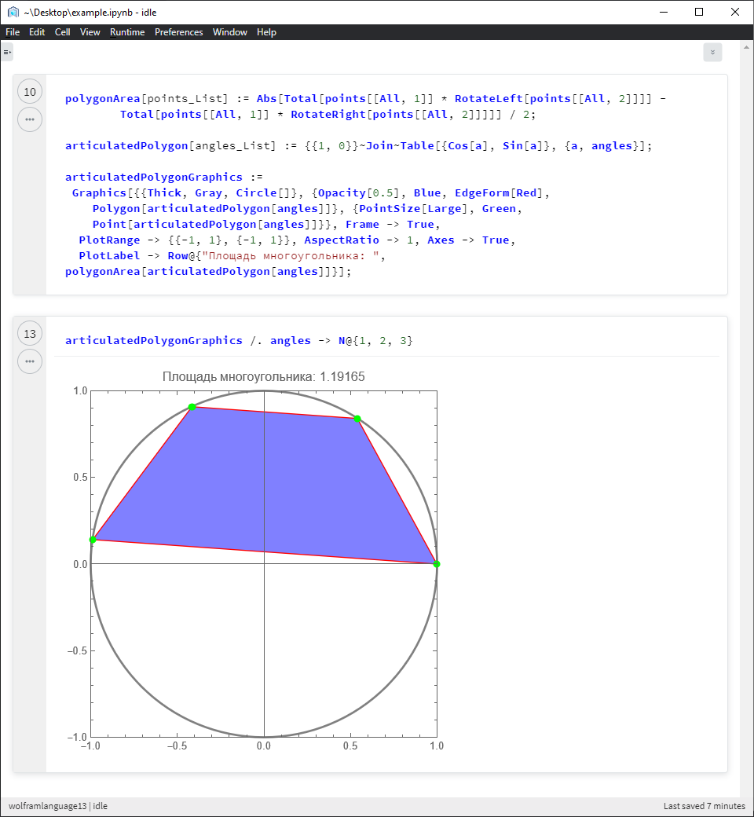Expand the Window menu
This screenshot has width=754, height=817.
(x=230, y=32)
